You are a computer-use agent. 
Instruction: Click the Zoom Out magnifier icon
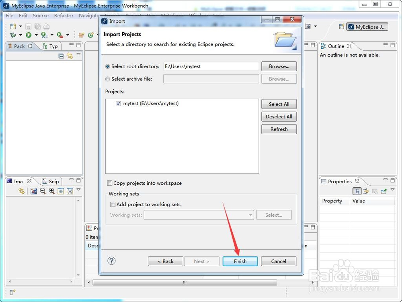point(43,191)
